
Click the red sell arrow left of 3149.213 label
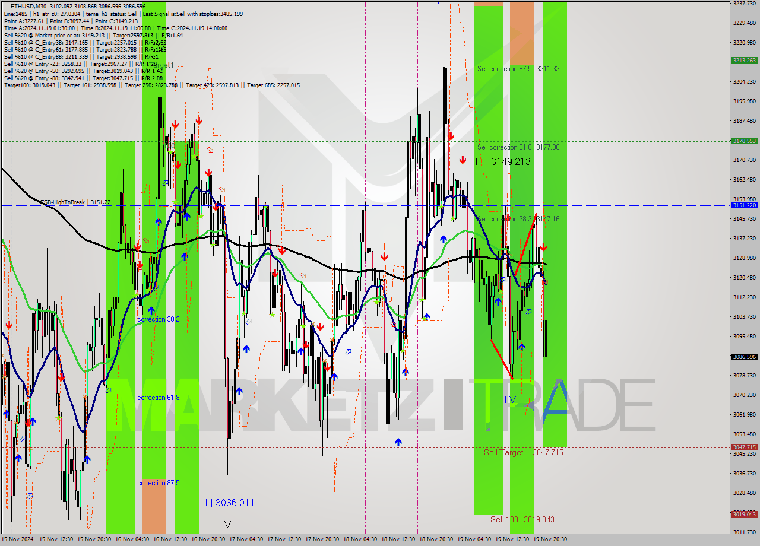[x=463, y=160]
